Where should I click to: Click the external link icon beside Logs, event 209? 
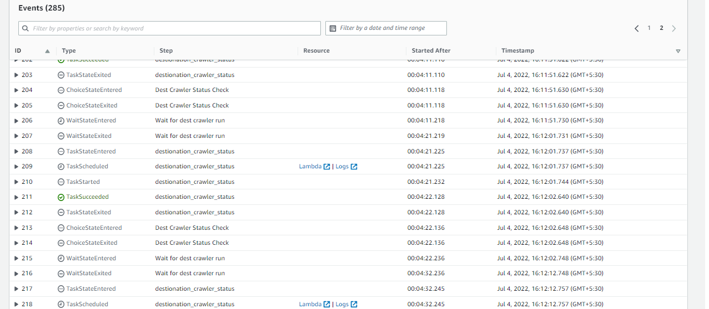(354, 167)
